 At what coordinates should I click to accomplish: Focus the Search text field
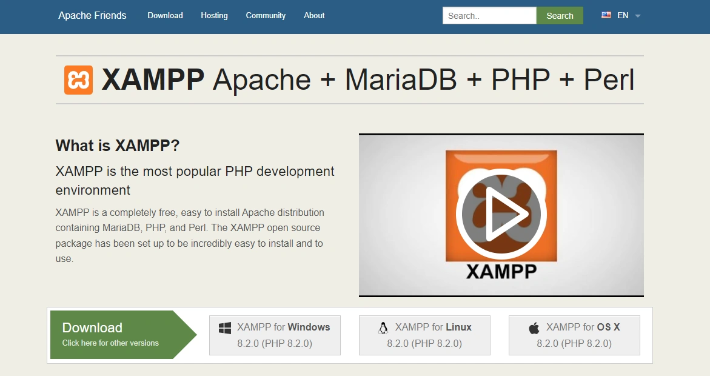(489, 16)
